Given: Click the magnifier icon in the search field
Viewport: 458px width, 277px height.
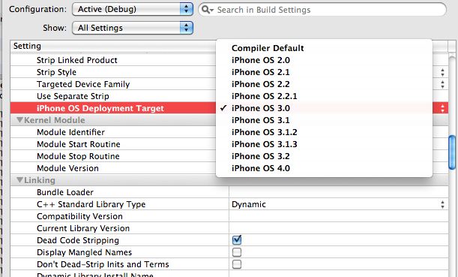Looking at the screenshot, I should point(205,10).
